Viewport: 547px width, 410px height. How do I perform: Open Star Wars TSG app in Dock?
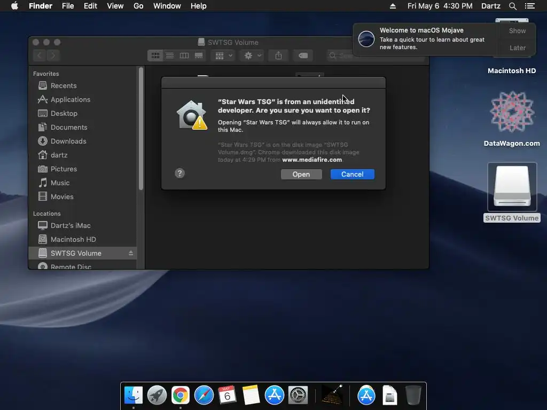tap(332, 396)
